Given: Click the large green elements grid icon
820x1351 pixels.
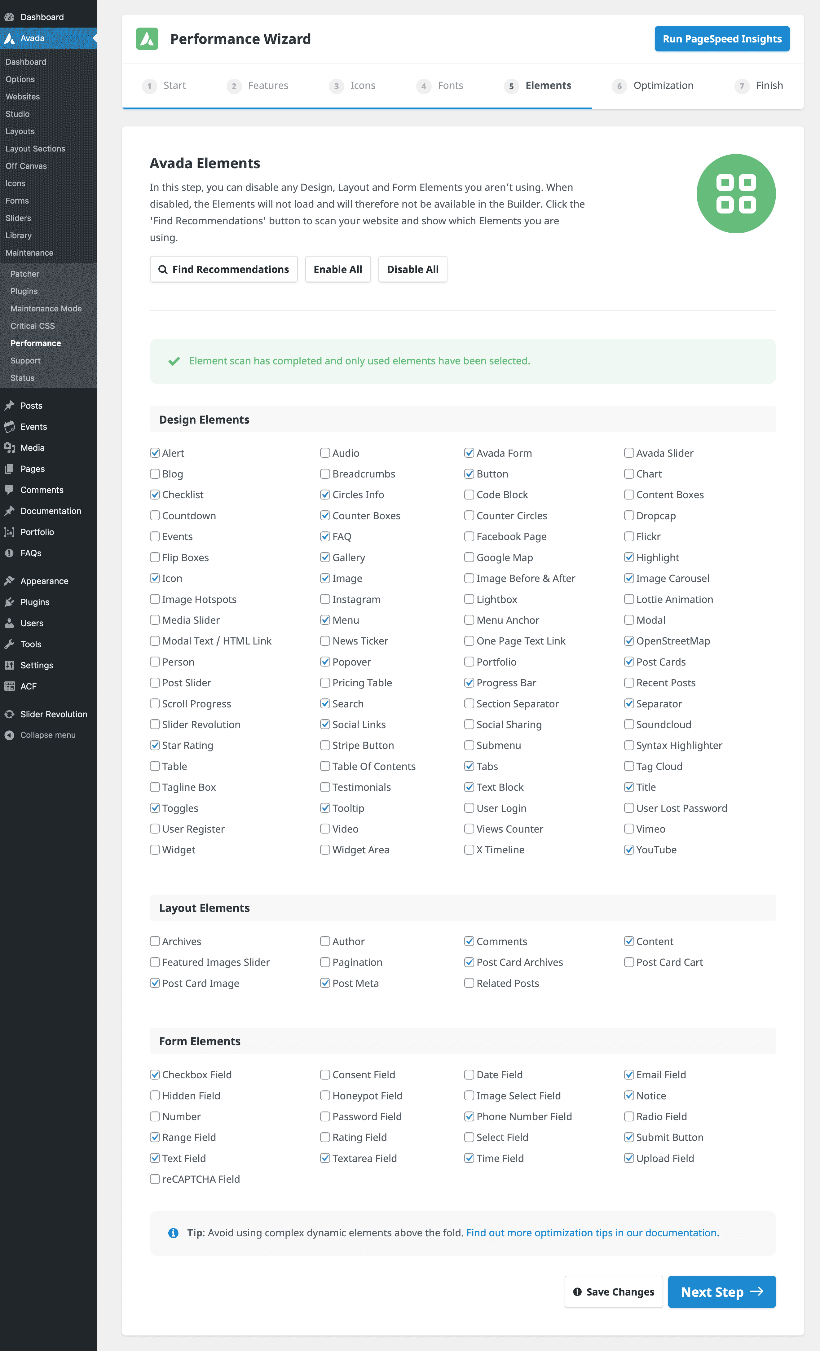Looking at the screenshot, I should (x=735, y=194).
